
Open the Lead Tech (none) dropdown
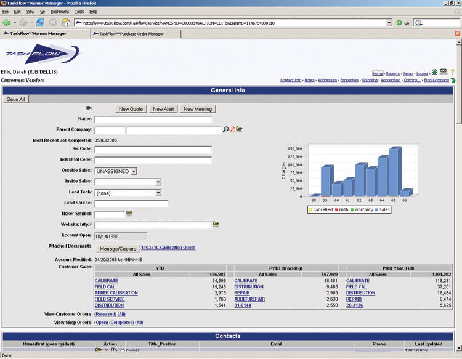click(158, 193)
